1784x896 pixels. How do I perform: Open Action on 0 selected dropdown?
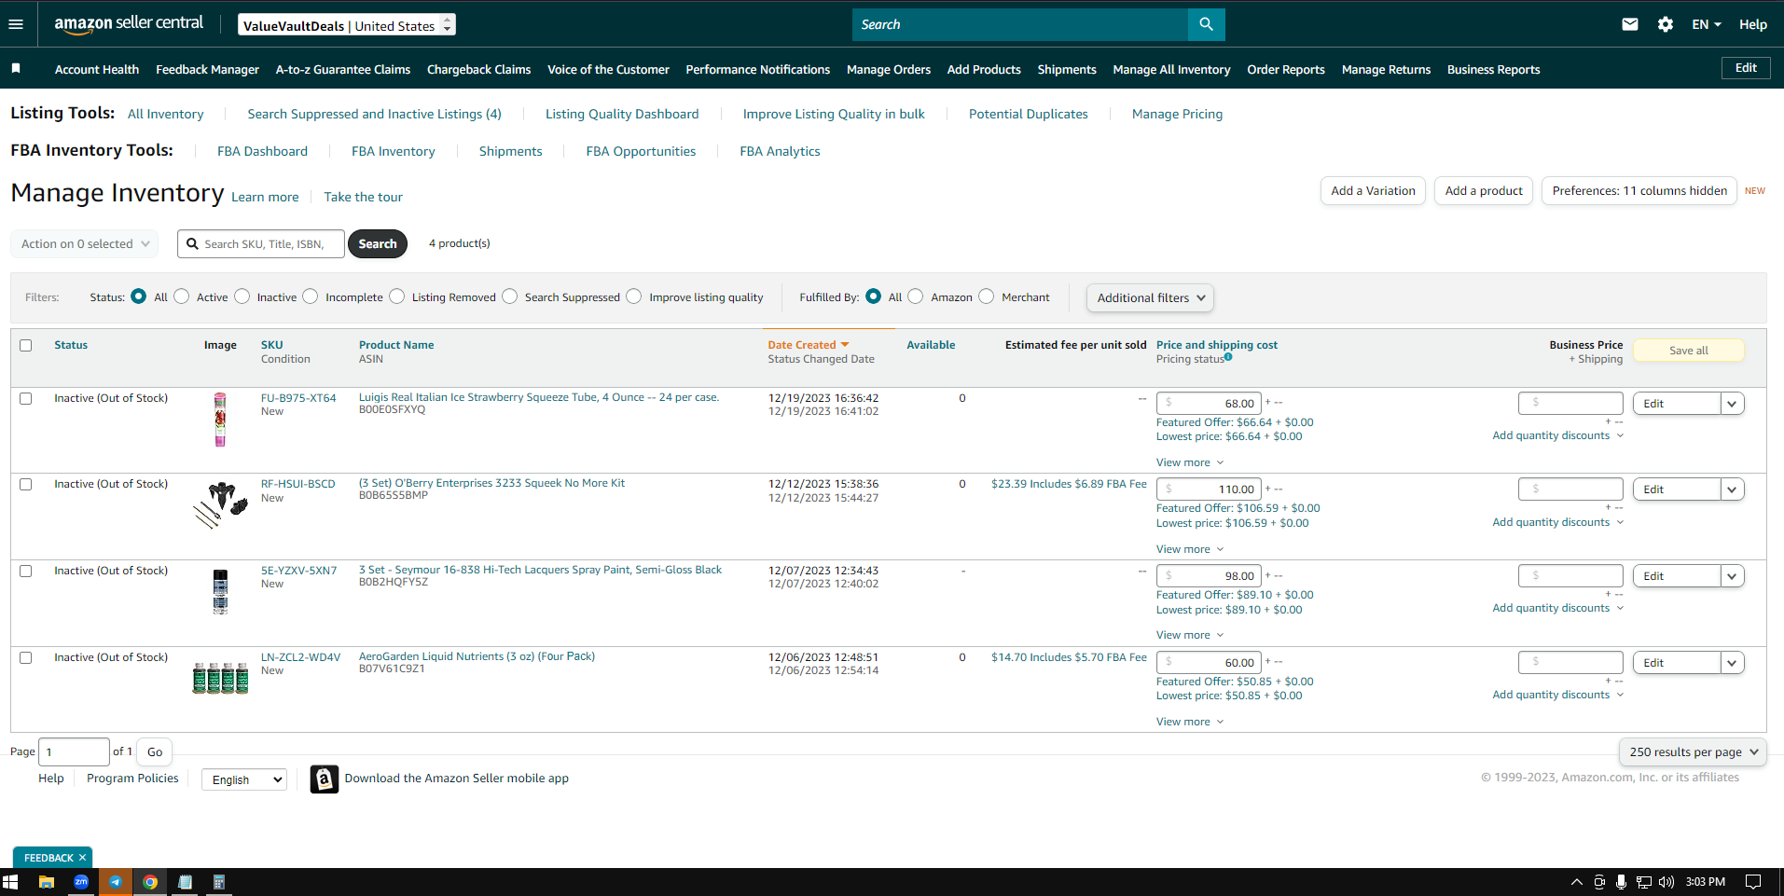coord(85,244)
